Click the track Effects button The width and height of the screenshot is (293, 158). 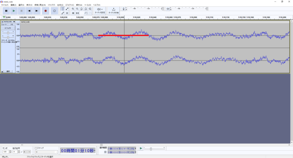point(8,28)
